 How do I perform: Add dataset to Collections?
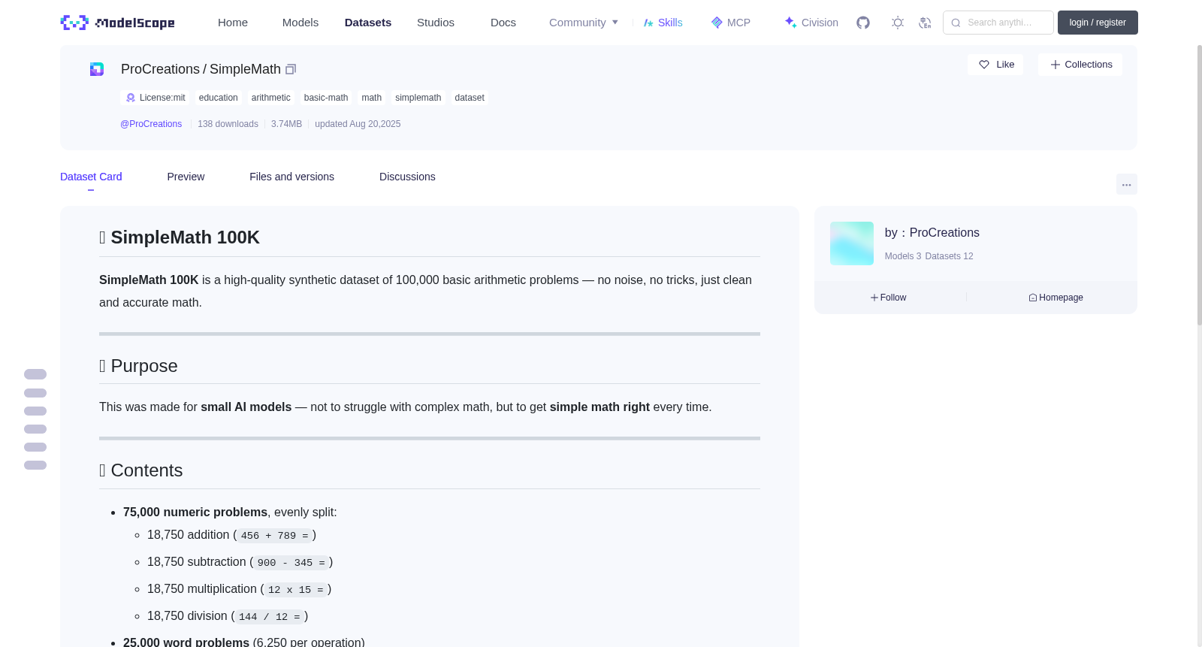click(x=1080, y=65)
